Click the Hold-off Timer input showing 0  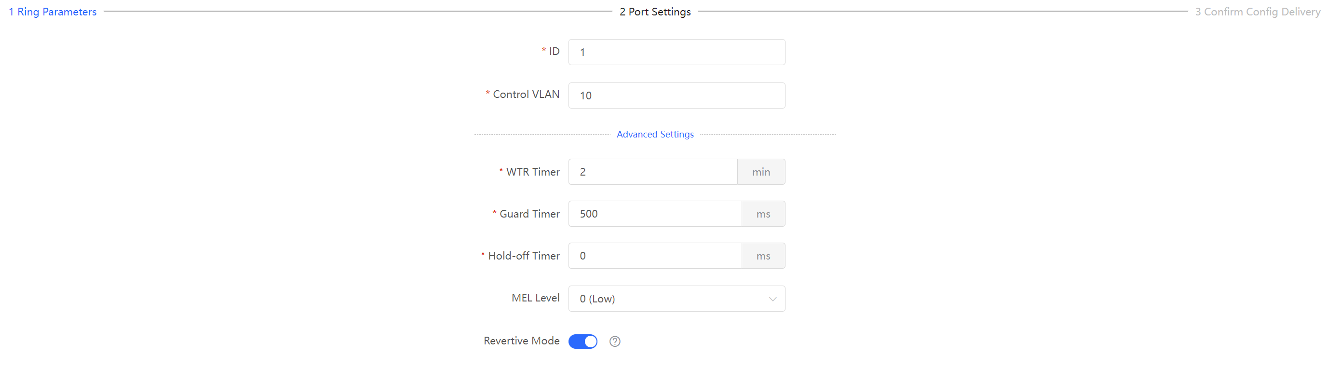point(655,255)
